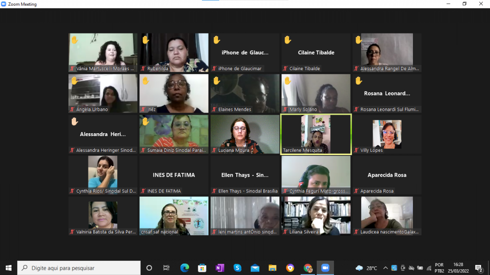The image size is (490, 275).
Task: Expand the hidden system tray icons
Action: coord(385,268)
